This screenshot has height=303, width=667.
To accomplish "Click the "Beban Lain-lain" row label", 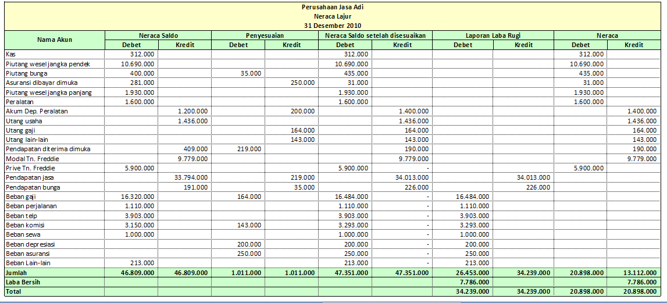I will point(55,263).
